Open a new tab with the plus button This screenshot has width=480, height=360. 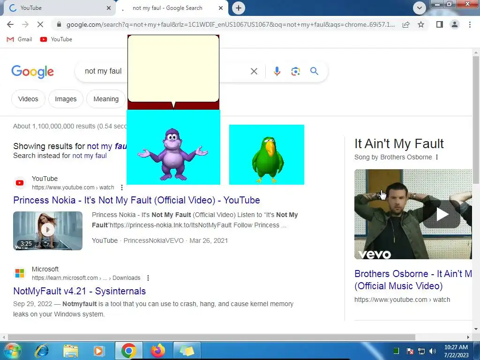point(239,8)
